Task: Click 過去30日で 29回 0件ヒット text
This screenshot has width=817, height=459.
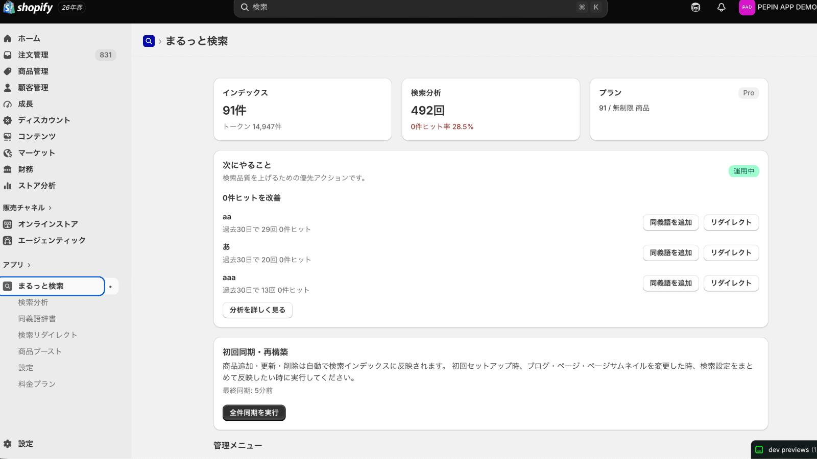Action: click(x=267, y=229)
